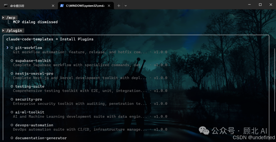Toggle the devops-automation plugin circle
Viewport: 276px width, 142px height.
tap(12, 125)
